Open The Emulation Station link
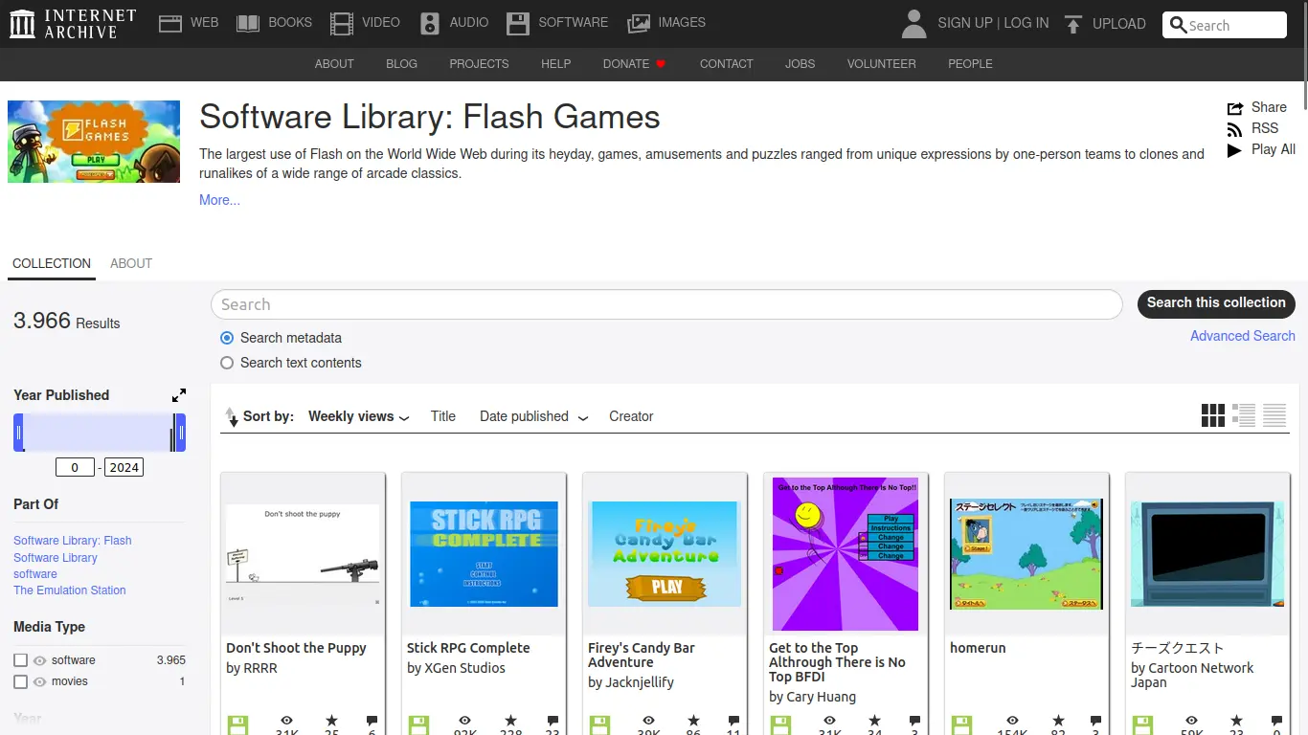 [x=70, y=590]
